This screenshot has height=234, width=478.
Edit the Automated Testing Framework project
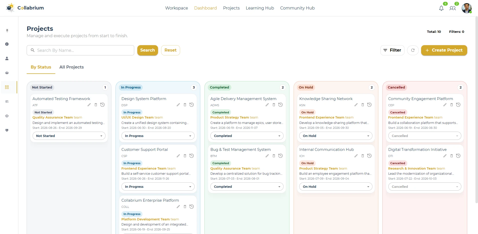[x=89, y=105]
